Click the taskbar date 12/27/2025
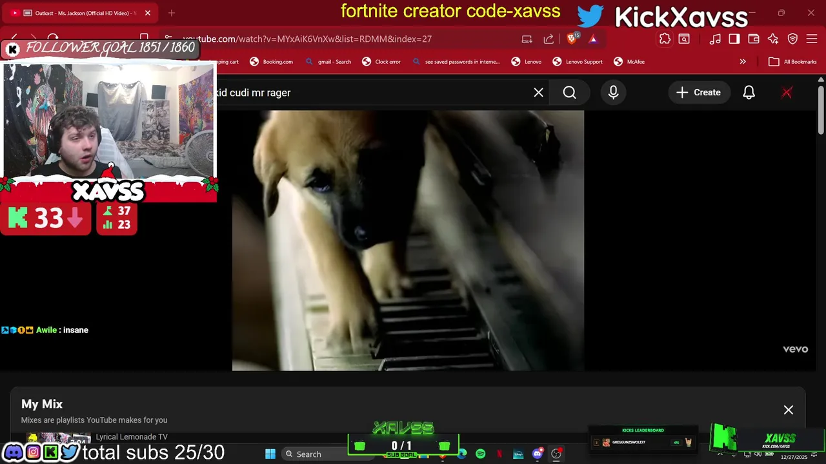The image size is (826, 464). [x=794, y=458]
